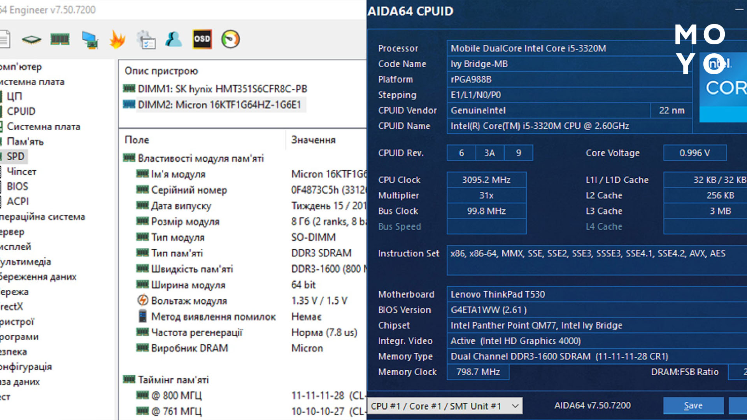Click the Властивості модуля пам'яті group header
Viewport: 747px width, 420px height.
(x=201, y=158)
